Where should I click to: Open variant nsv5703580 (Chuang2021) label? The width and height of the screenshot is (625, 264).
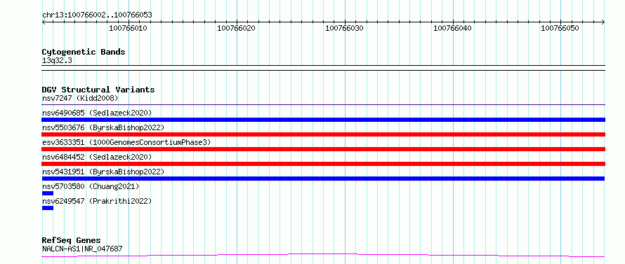pos(91,186)
